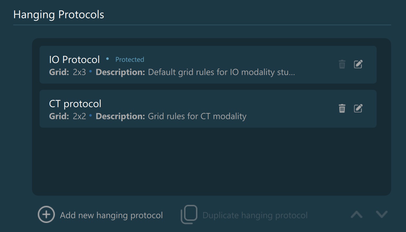
Task: Select the IO Protocol title
Action: [75, 60]
